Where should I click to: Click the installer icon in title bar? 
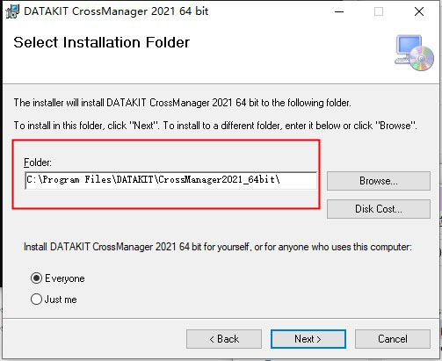point(12,11)
